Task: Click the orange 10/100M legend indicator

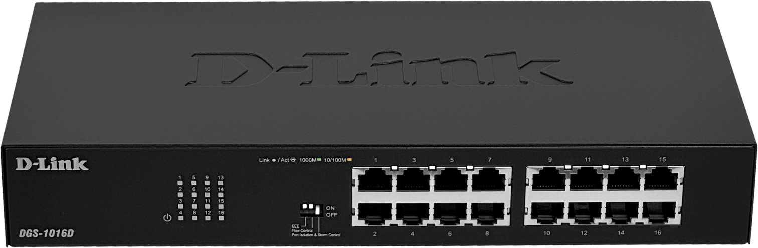Action: point(349,159)
